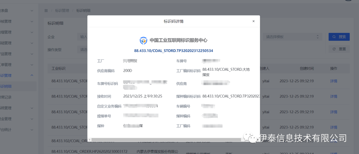Open the 操作类型 dropdown
This screenshot has height=154, width=359.
(x=82, y=49)
